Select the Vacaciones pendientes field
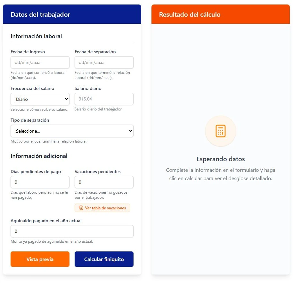The height and width of the screenshot is (289, 293). click(x=104, y=182)
